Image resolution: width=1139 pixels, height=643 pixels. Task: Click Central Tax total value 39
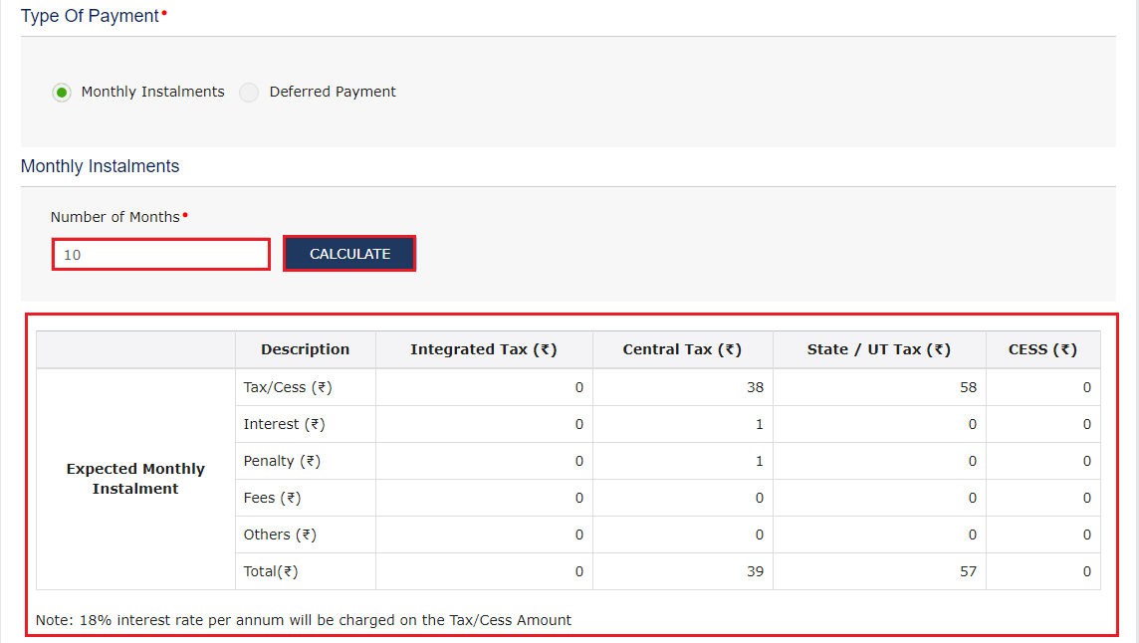pyautogui.click(x=755, y=571)
